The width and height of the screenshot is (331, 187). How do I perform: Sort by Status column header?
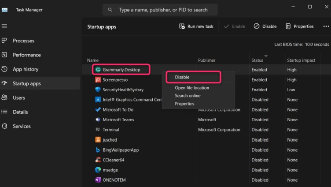click(257, 60)
